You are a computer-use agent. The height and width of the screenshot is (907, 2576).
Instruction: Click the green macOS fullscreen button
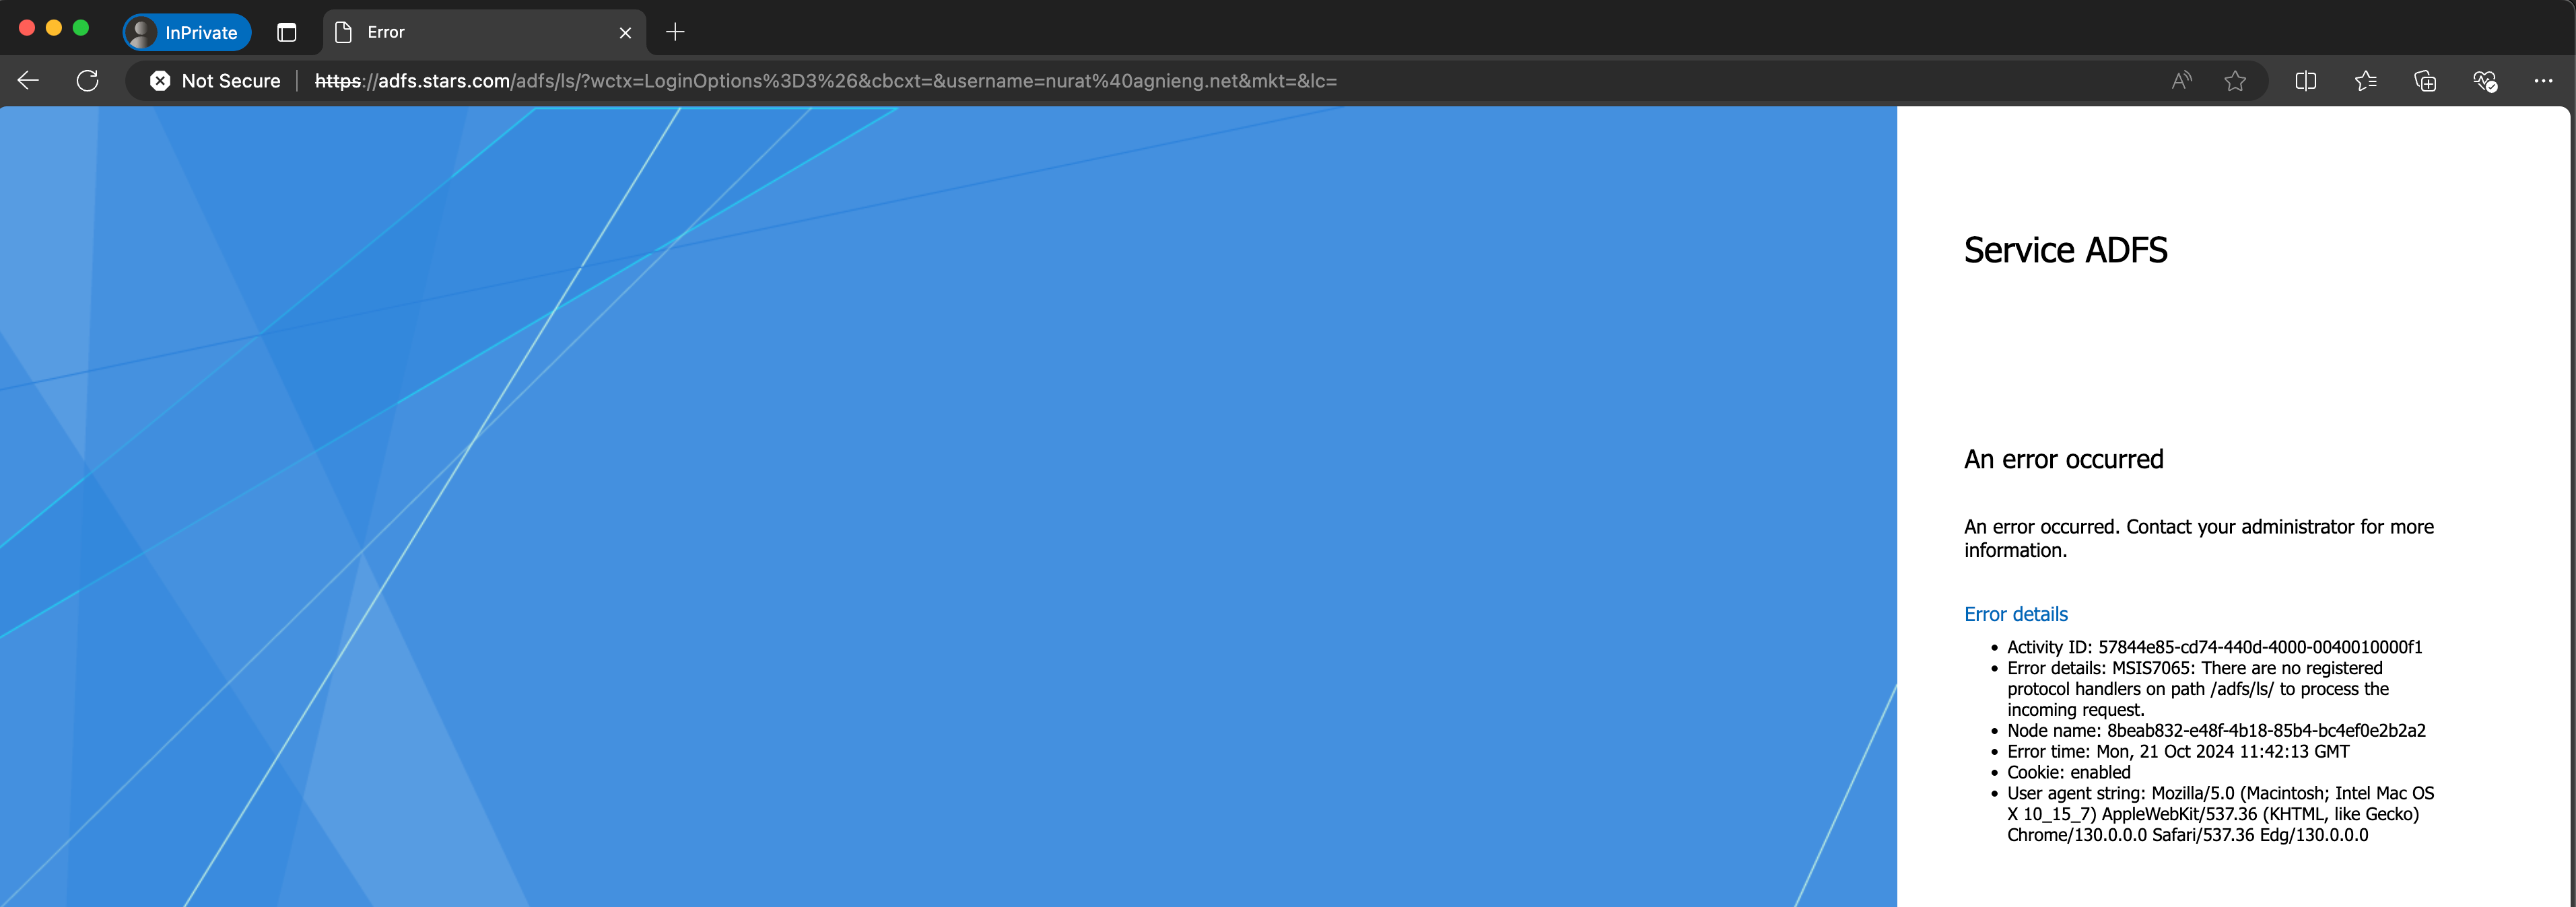point(81,28)
